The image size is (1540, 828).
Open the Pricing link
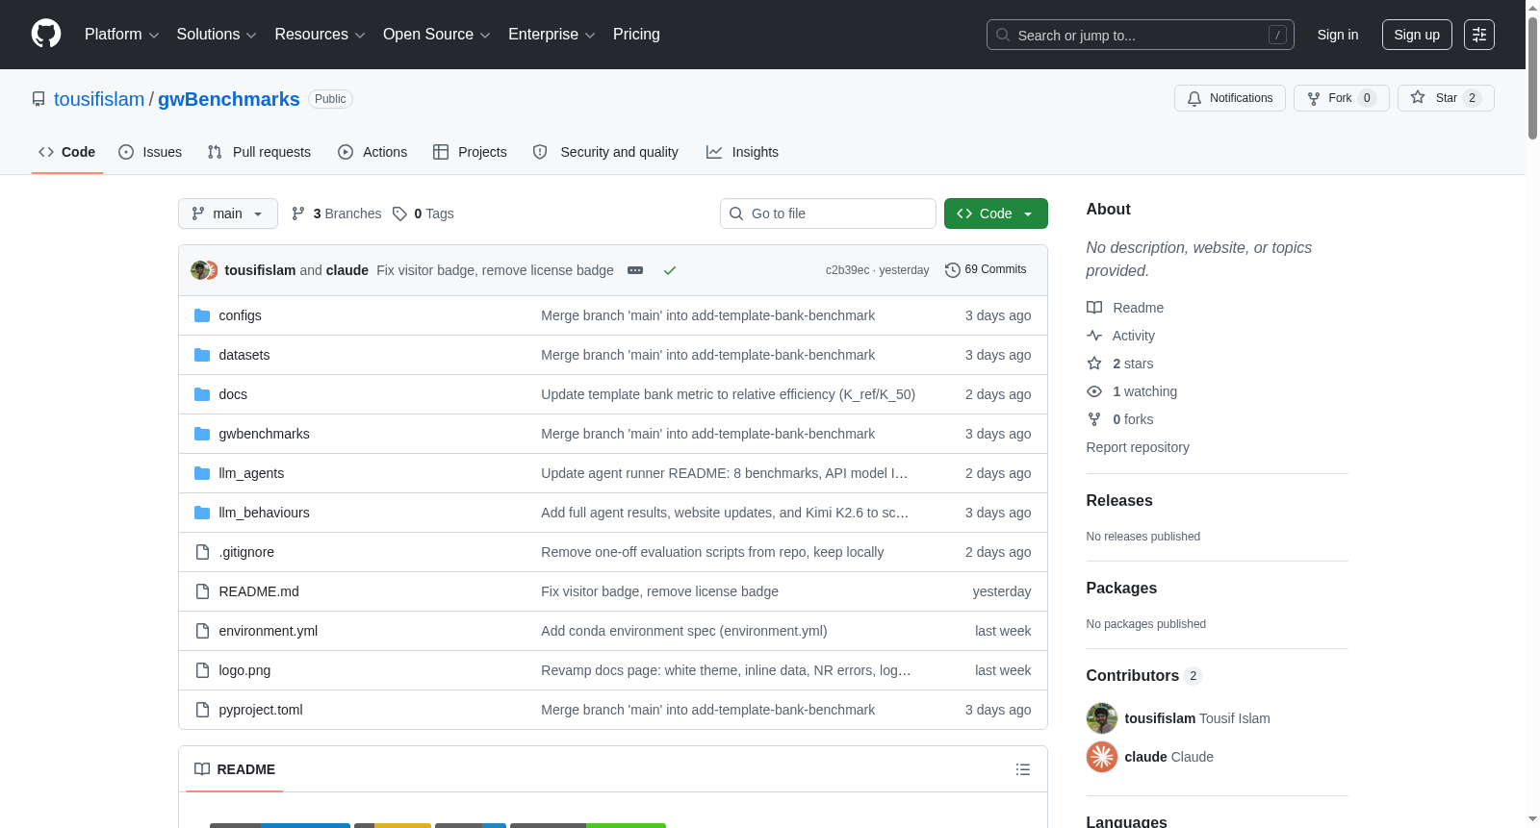(636, 35)
